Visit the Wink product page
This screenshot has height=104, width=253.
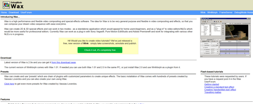coord(203,12)
